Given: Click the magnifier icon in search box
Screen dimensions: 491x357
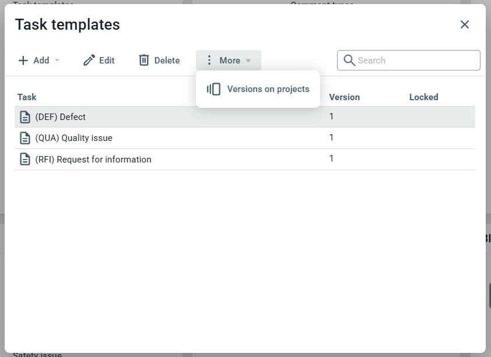Looking at the screenshot, I should [349, 61].
